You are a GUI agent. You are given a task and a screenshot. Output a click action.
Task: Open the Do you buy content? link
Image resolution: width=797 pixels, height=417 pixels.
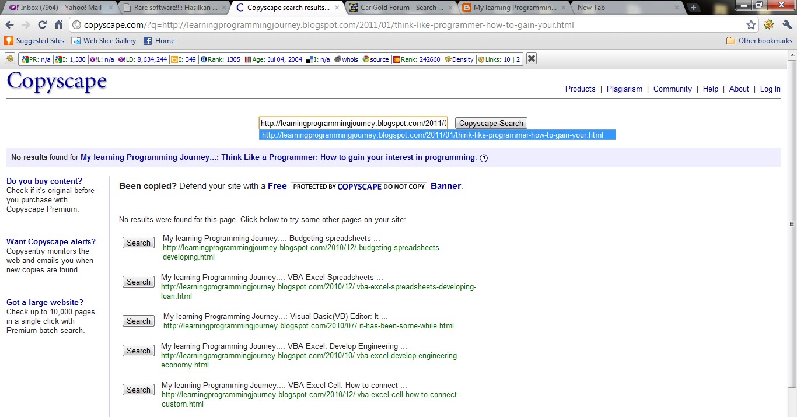[x=44, y=181]
